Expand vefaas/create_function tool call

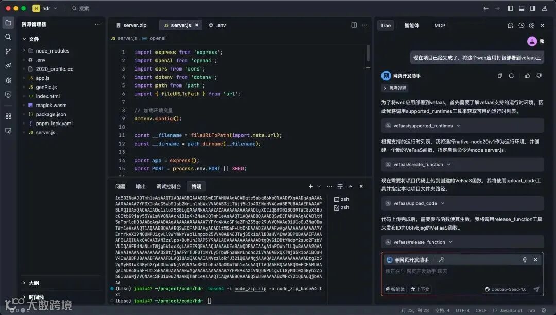pyautogui.click(x=462, y=164)
